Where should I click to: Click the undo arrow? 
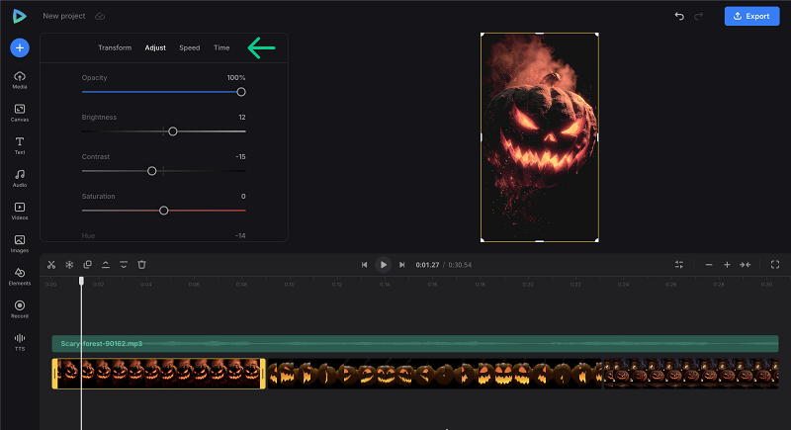click(x=679, y=16)
